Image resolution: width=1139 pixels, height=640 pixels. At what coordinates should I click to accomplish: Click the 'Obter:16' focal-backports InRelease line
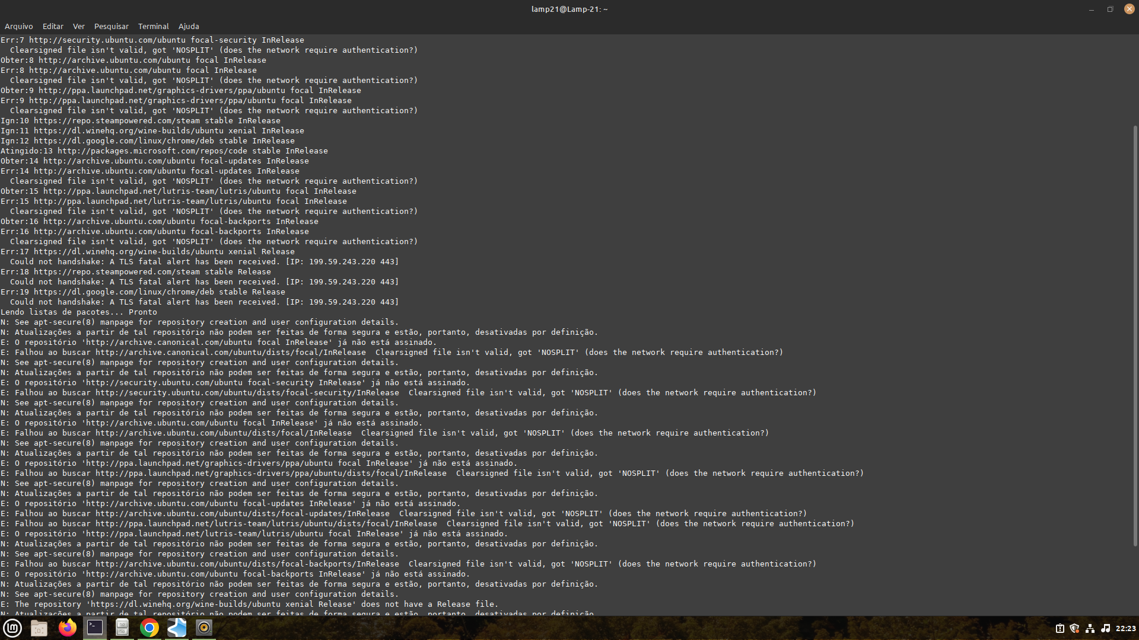(160, 221)
